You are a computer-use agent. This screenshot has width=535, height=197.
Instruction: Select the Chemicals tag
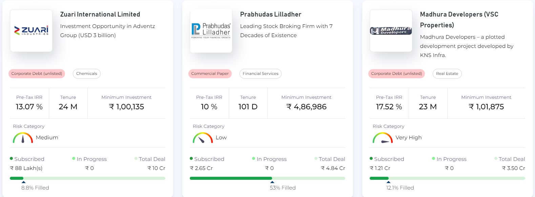87,74
